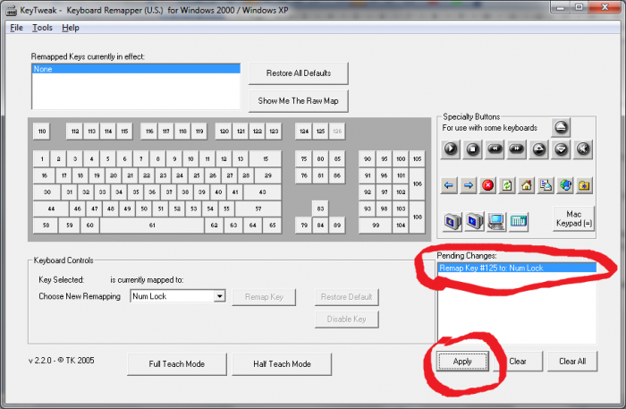Start Full Teach Mode

176,364
